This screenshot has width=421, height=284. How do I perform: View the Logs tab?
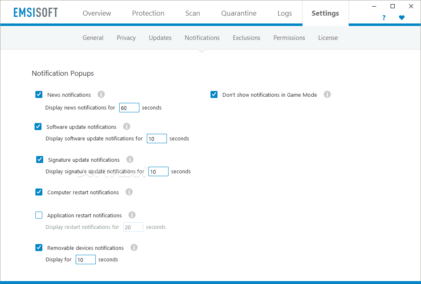[285, 13]
